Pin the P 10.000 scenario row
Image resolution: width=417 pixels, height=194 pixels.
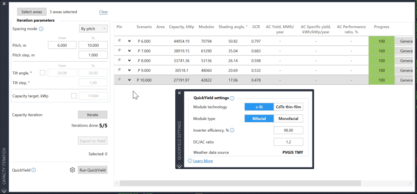coord(119,80)
